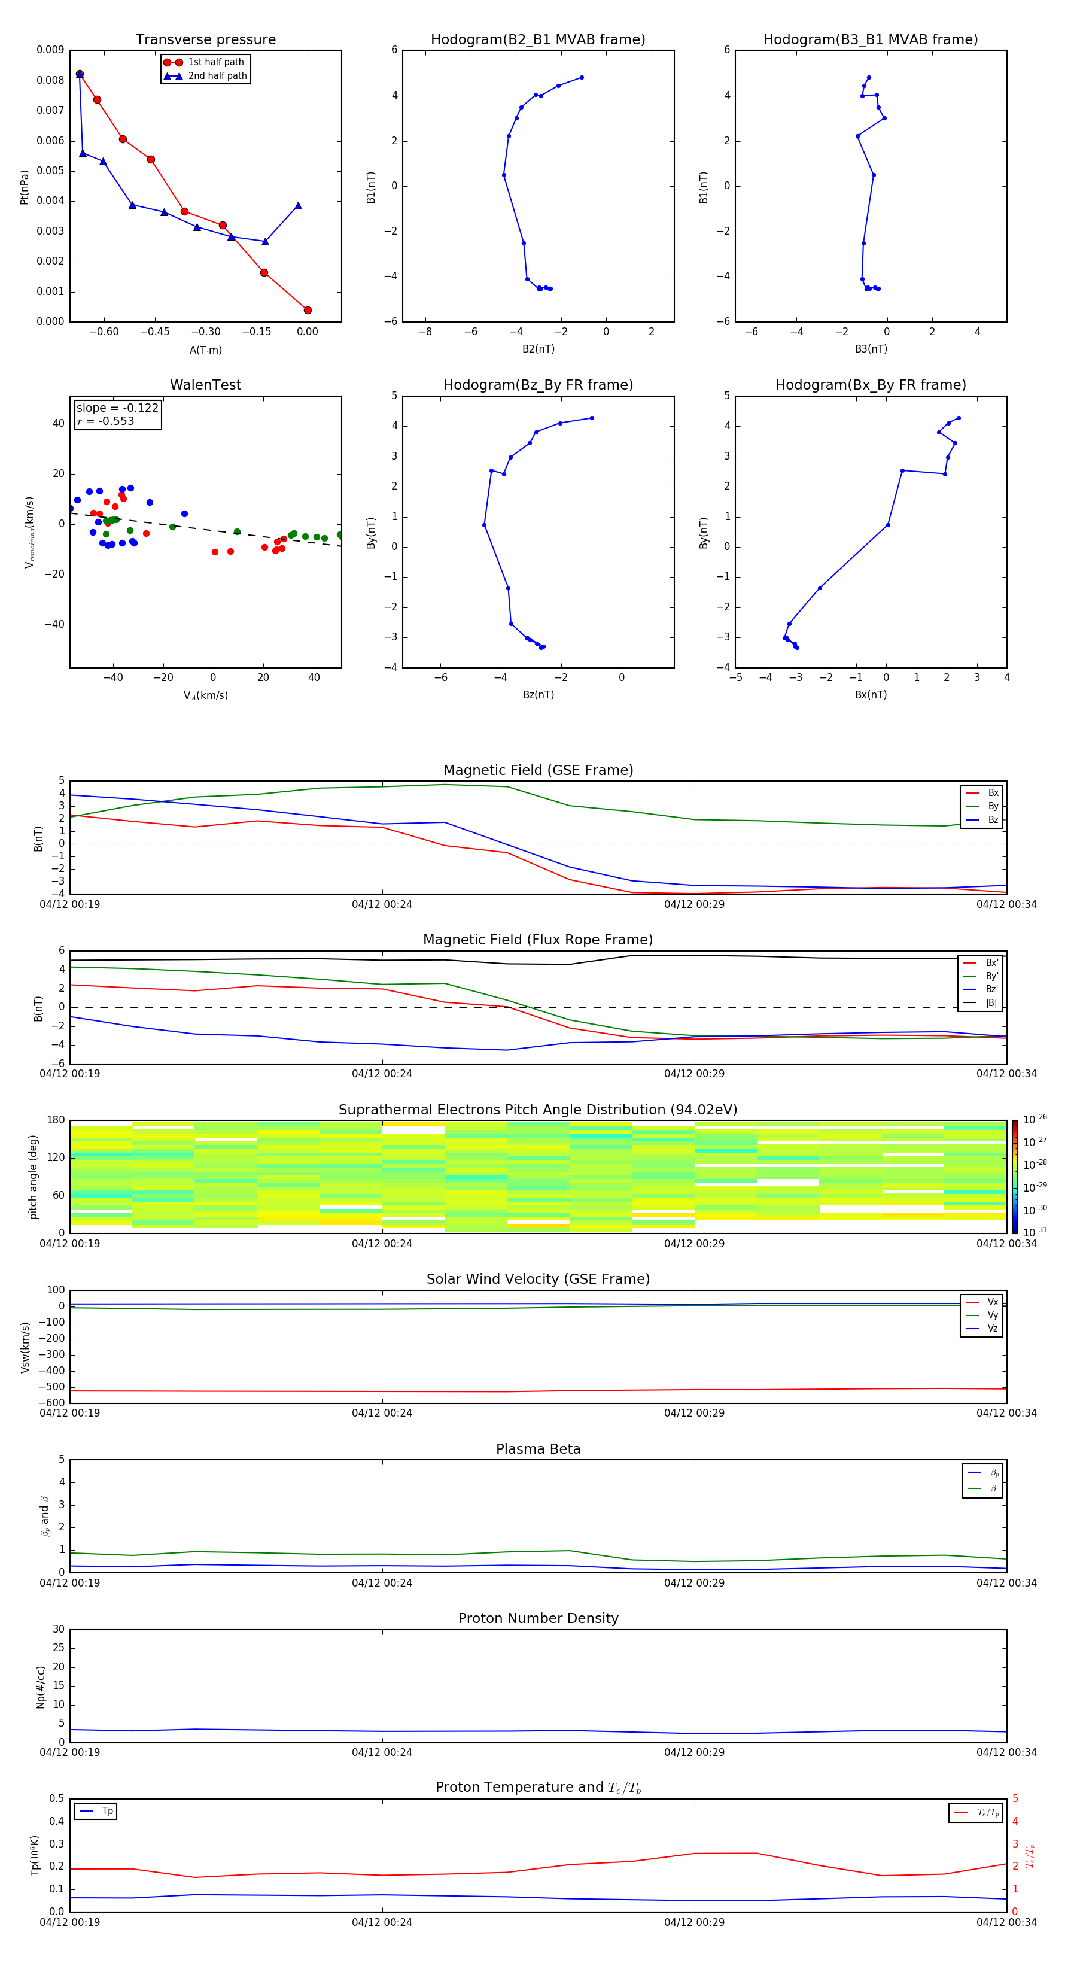Click 'Magnetic Field (Flux Rope Frame)' title
The image size is (1077, 1975).
click(x=538, y=940)
